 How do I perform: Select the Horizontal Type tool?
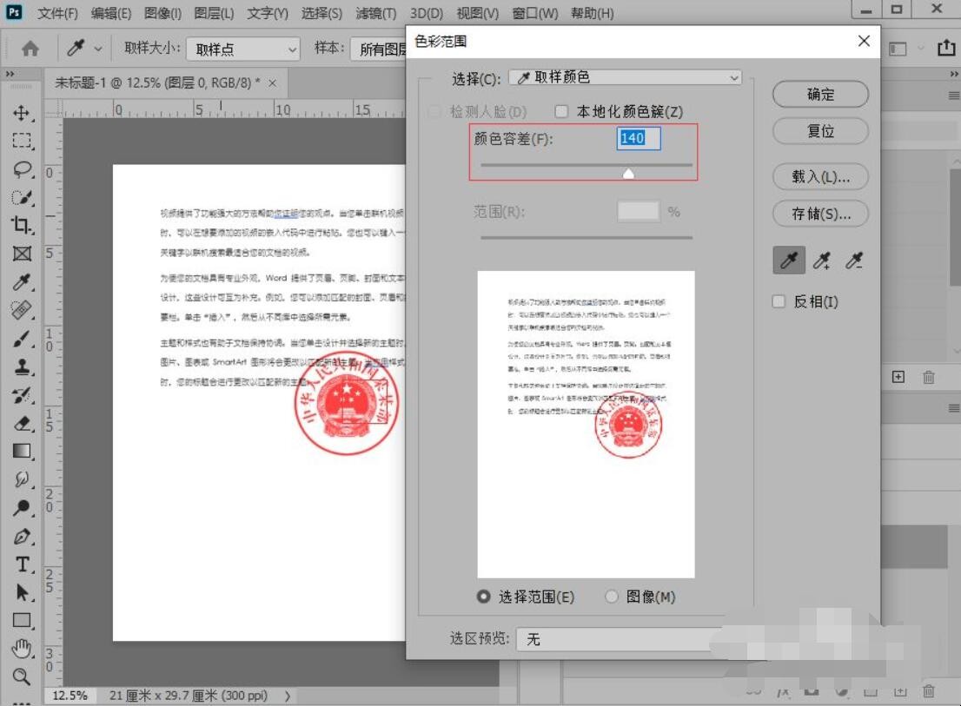click(x=22, y=564)
